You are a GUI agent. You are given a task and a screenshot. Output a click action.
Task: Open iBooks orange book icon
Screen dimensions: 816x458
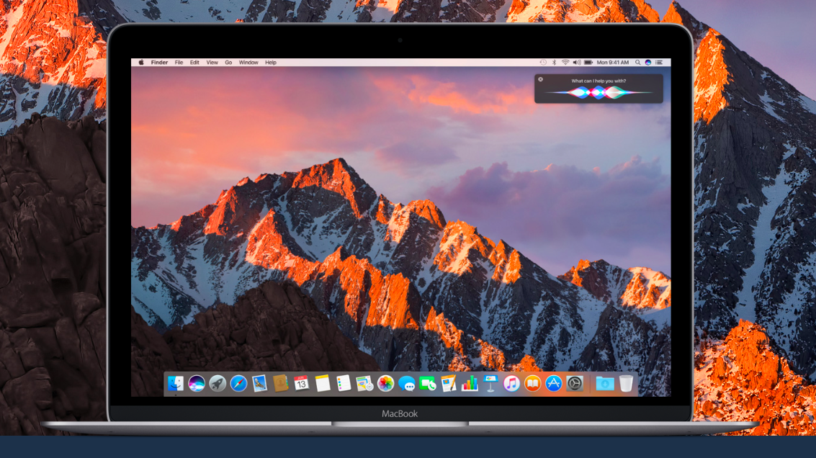532,384
